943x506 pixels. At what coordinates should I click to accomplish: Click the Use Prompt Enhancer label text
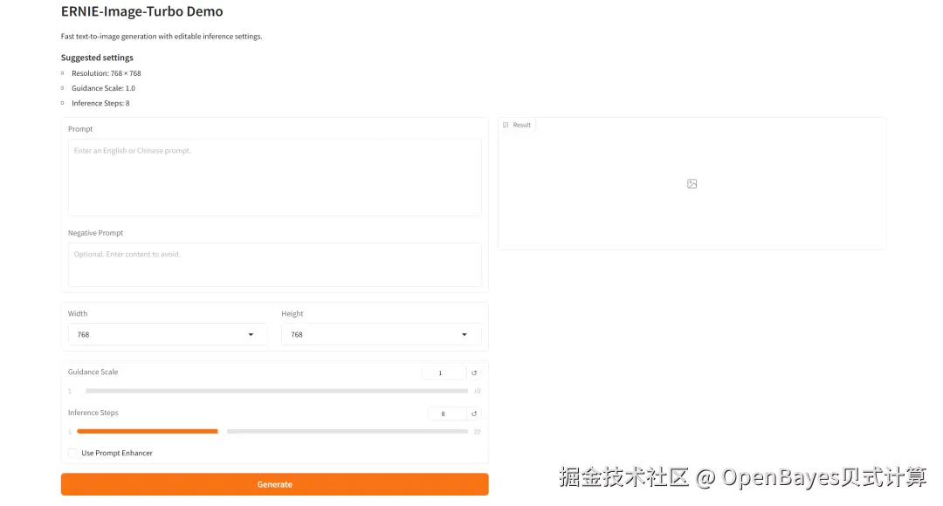click(x=115, y=453)
